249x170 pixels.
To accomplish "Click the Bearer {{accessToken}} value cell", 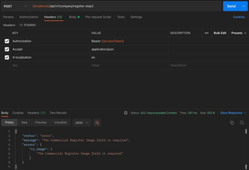I will 129,41.
